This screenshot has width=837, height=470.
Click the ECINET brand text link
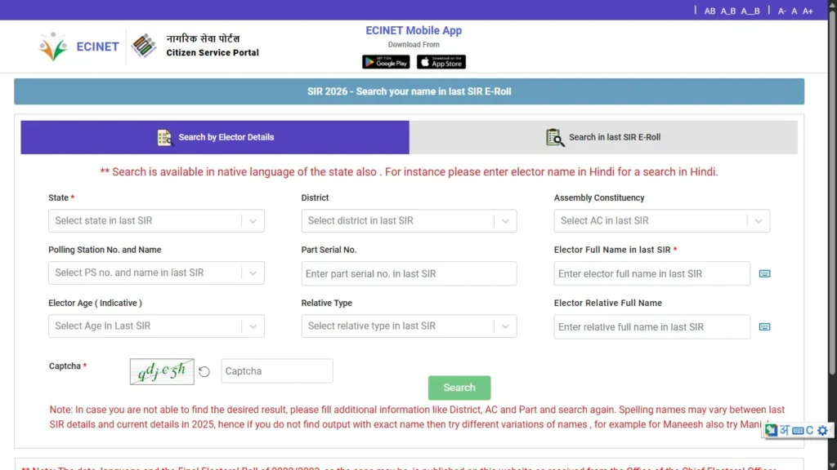pyautogui.click(x=97, y=47)
